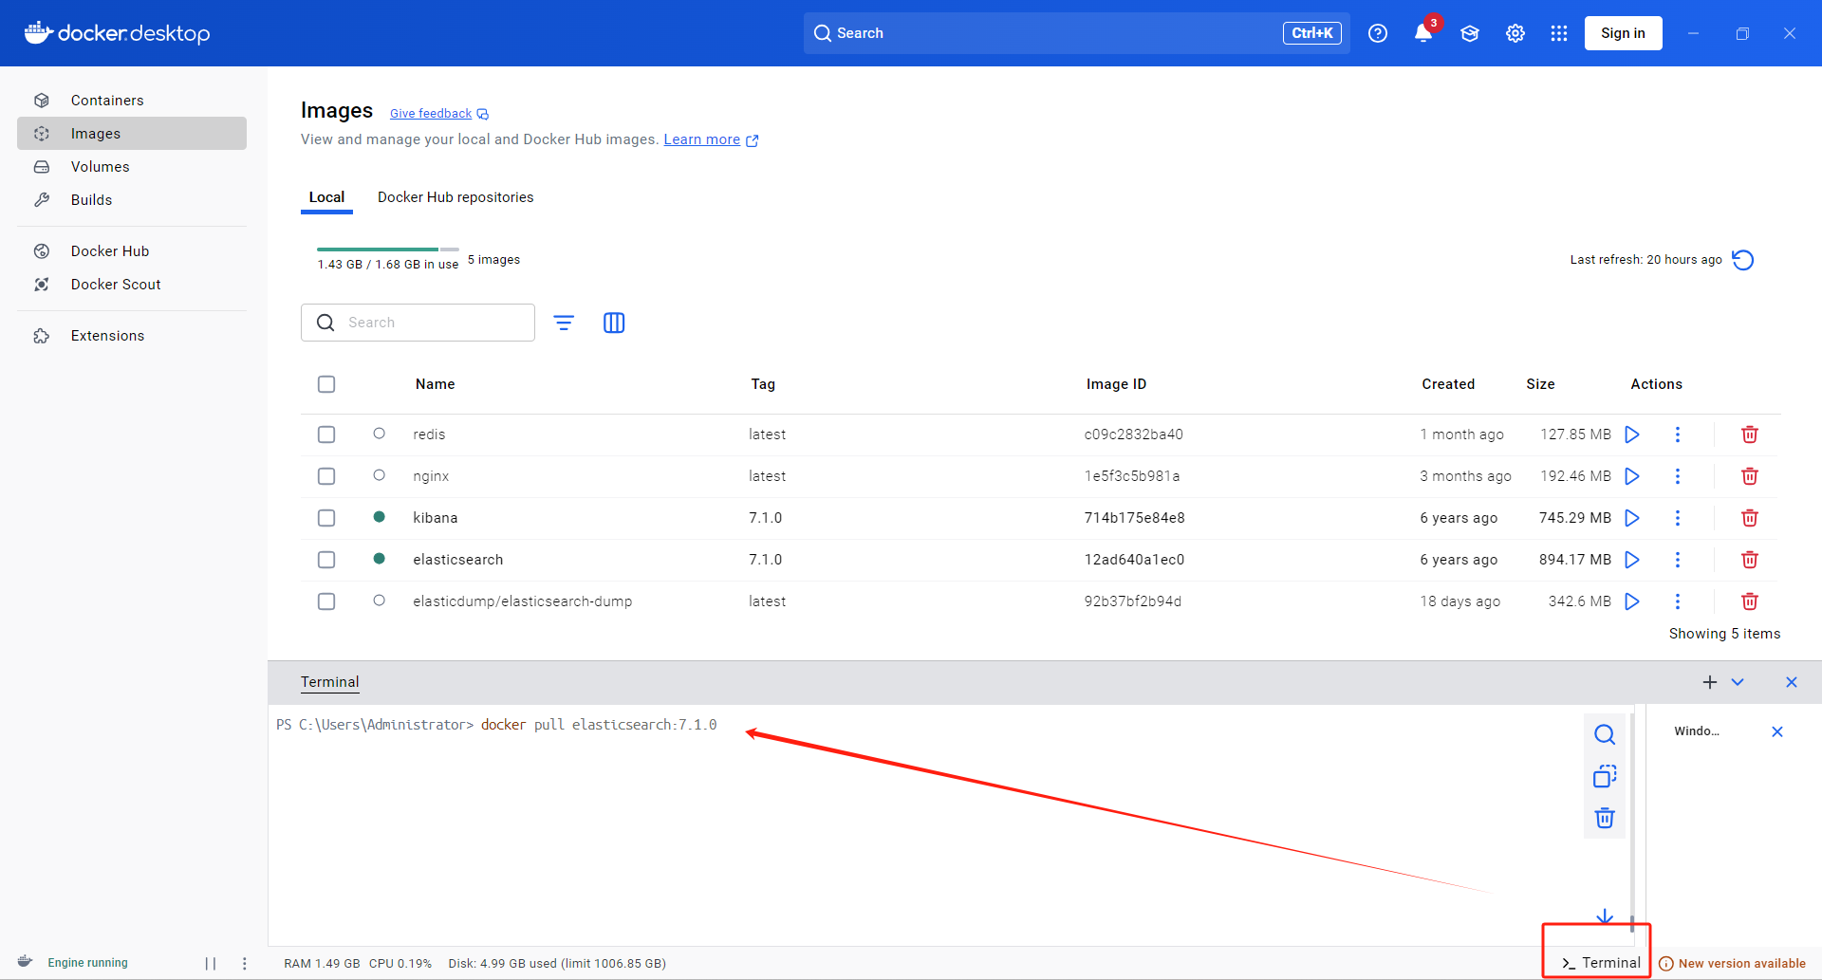Refresh the images list
The image size is (1822, 980).
coord(1743,260)
